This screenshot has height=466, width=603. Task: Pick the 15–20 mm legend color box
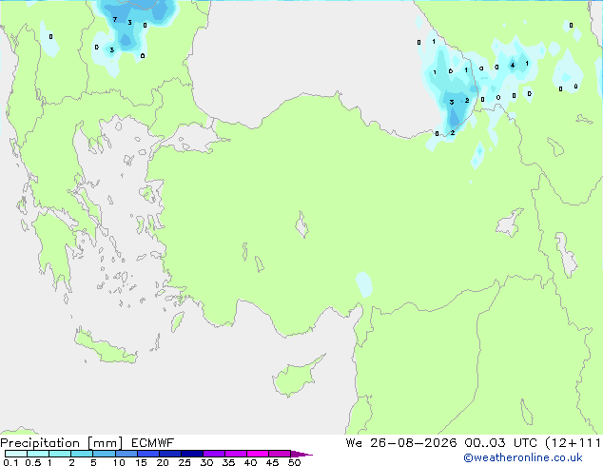click(148, 454)
